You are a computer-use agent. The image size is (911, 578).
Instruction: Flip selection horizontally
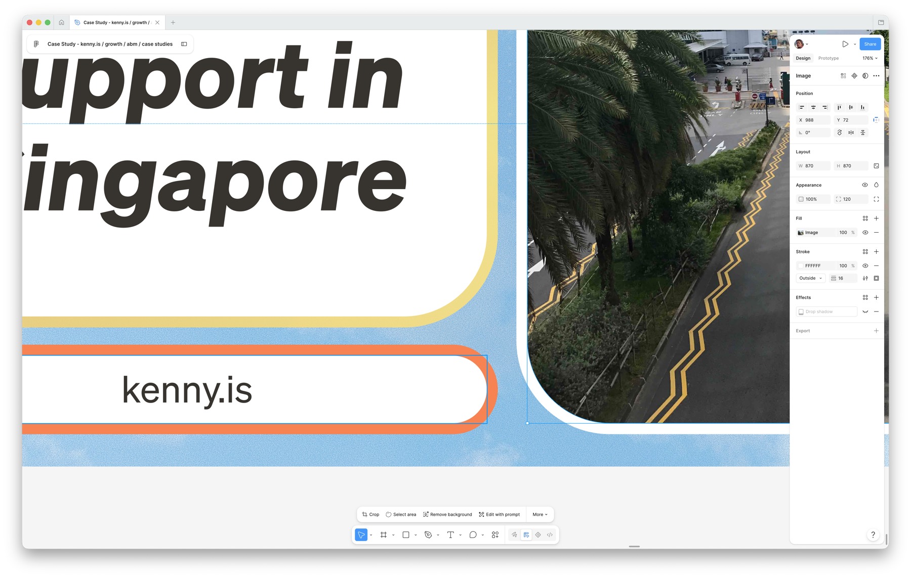pos(851,132)
